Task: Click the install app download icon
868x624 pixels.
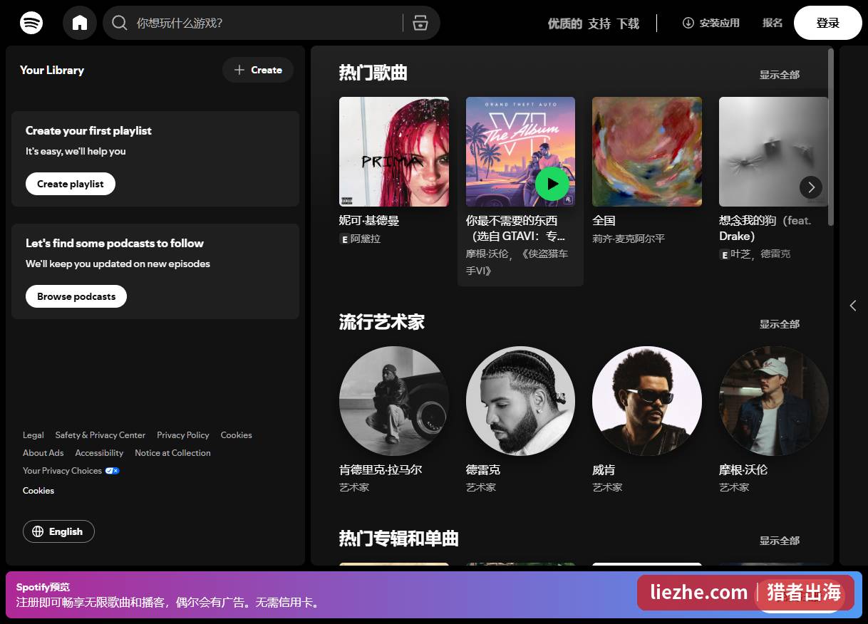Action: click(x=688, y=23)
